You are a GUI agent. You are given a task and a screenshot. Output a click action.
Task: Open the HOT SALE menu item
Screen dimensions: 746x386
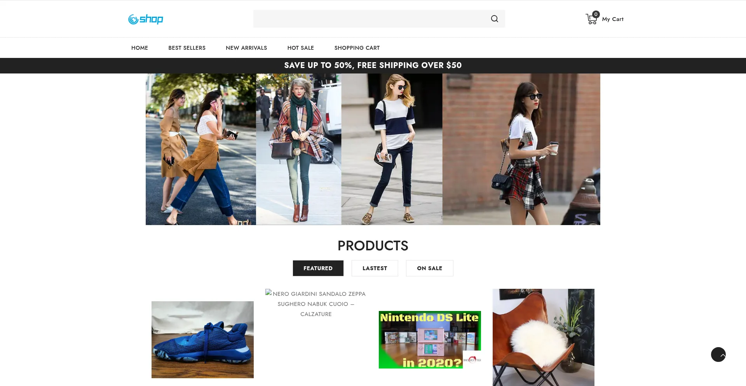301,48
